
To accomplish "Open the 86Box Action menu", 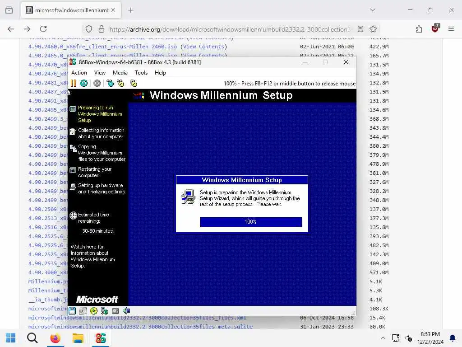I will [79, 73].
